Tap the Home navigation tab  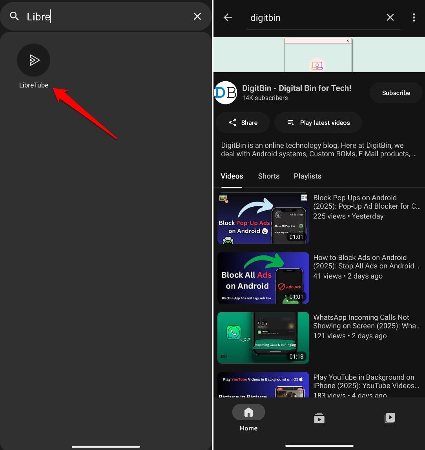pos(248,418)
